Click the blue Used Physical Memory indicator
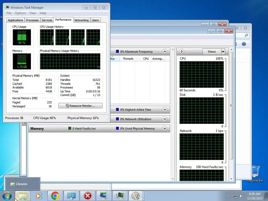 tap(118, 128)
